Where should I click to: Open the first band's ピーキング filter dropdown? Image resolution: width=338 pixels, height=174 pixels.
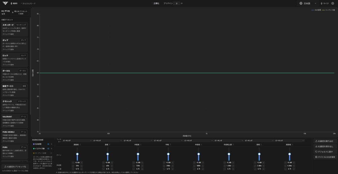pyautogui.click(x=77, y=140)
